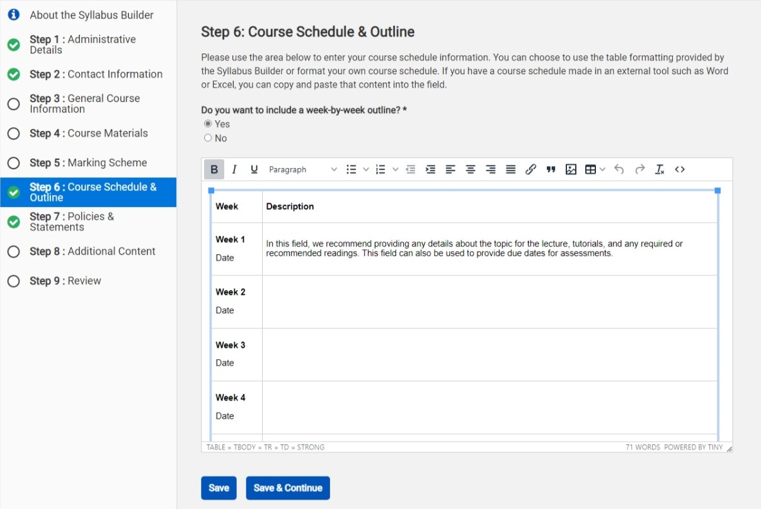Apply italic formatting
Screen dimensions: 761x509
pyautogui.click(x=234, y=169)
